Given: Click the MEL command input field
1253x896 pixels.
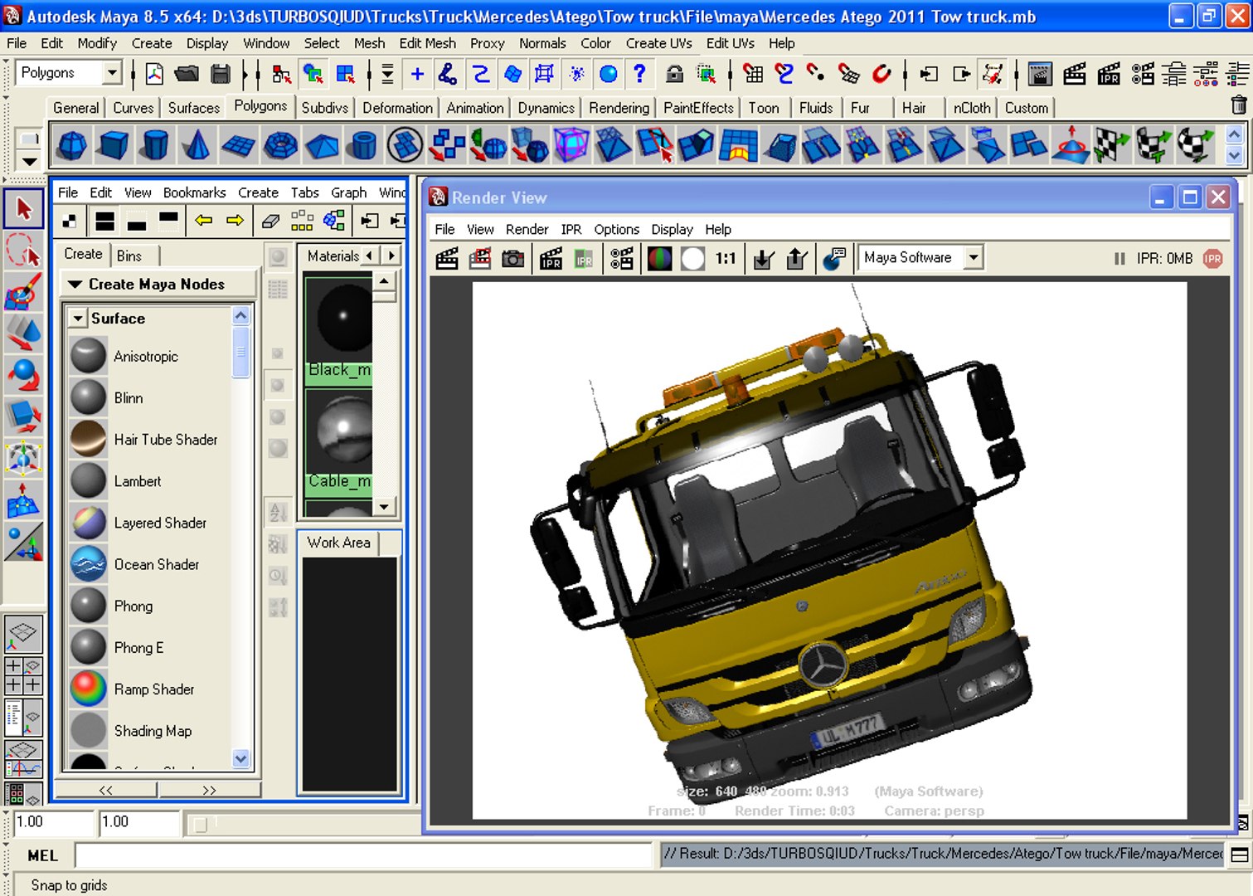Looking at the screenshot, I should tap(363, 855).
